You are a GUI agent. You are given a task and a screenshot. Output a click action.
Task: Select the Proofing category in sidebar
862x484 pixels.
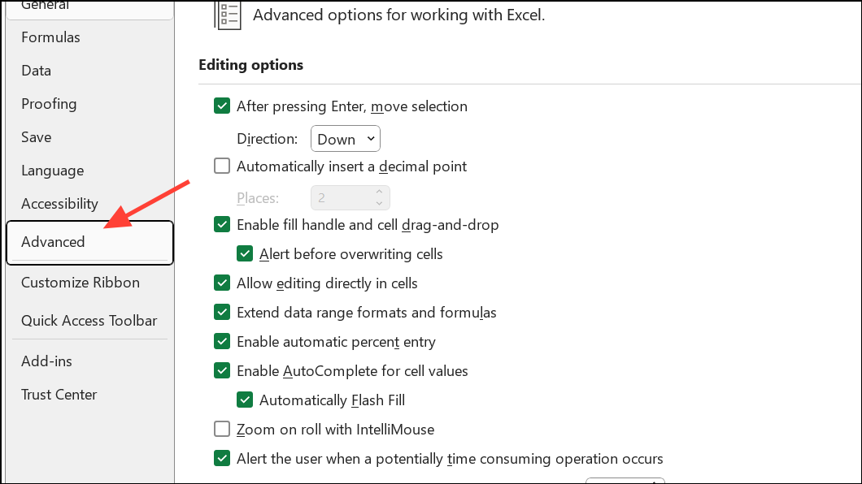pyautogui.click(x=49, y=104)
